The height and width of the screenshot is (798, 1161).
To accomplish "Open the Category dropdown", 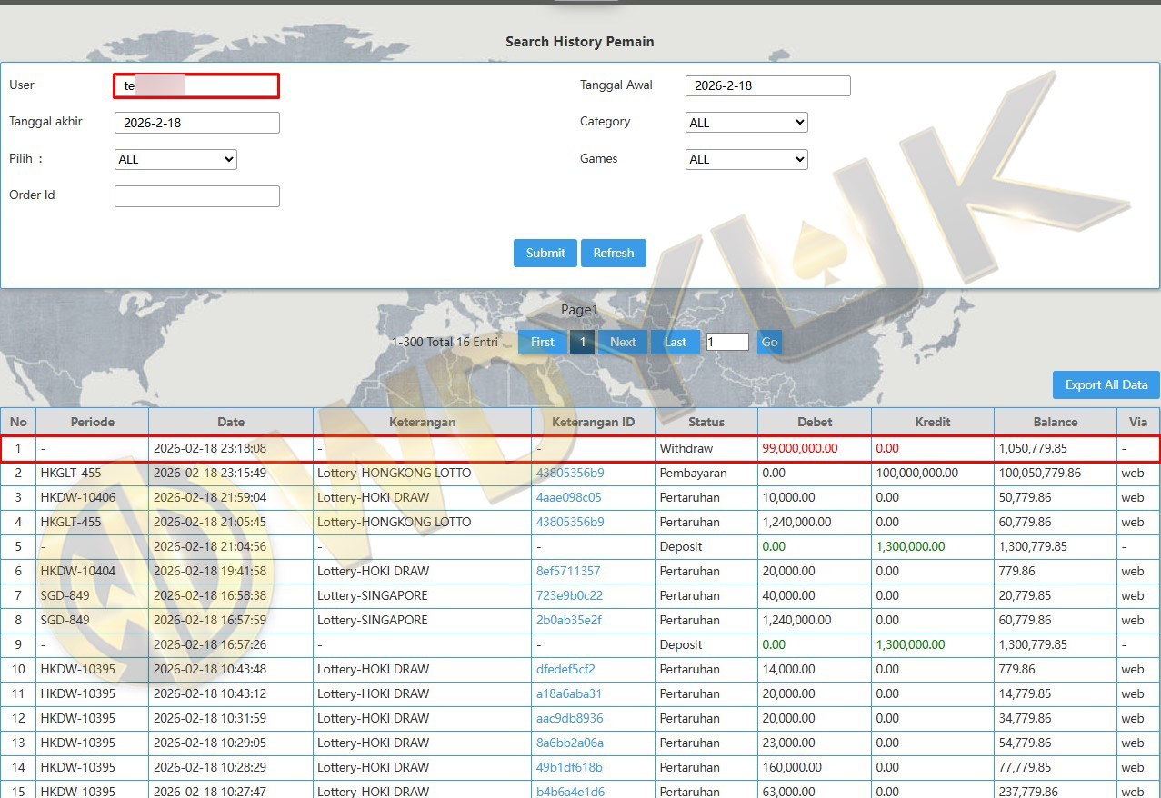I will click(x=746, y=123).
